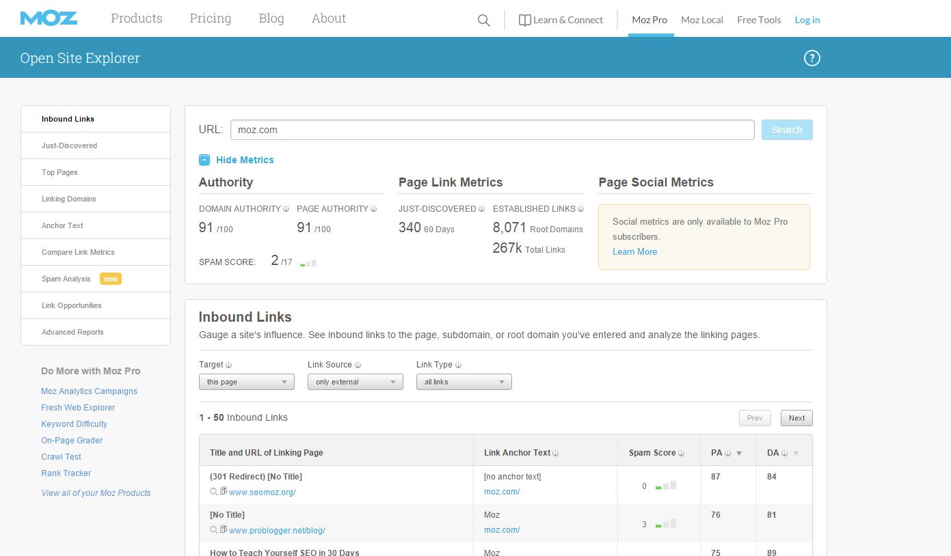Viewport: 951px width, 556px height.
Task: Open Rank Tracker link
Action: [66, 473]
